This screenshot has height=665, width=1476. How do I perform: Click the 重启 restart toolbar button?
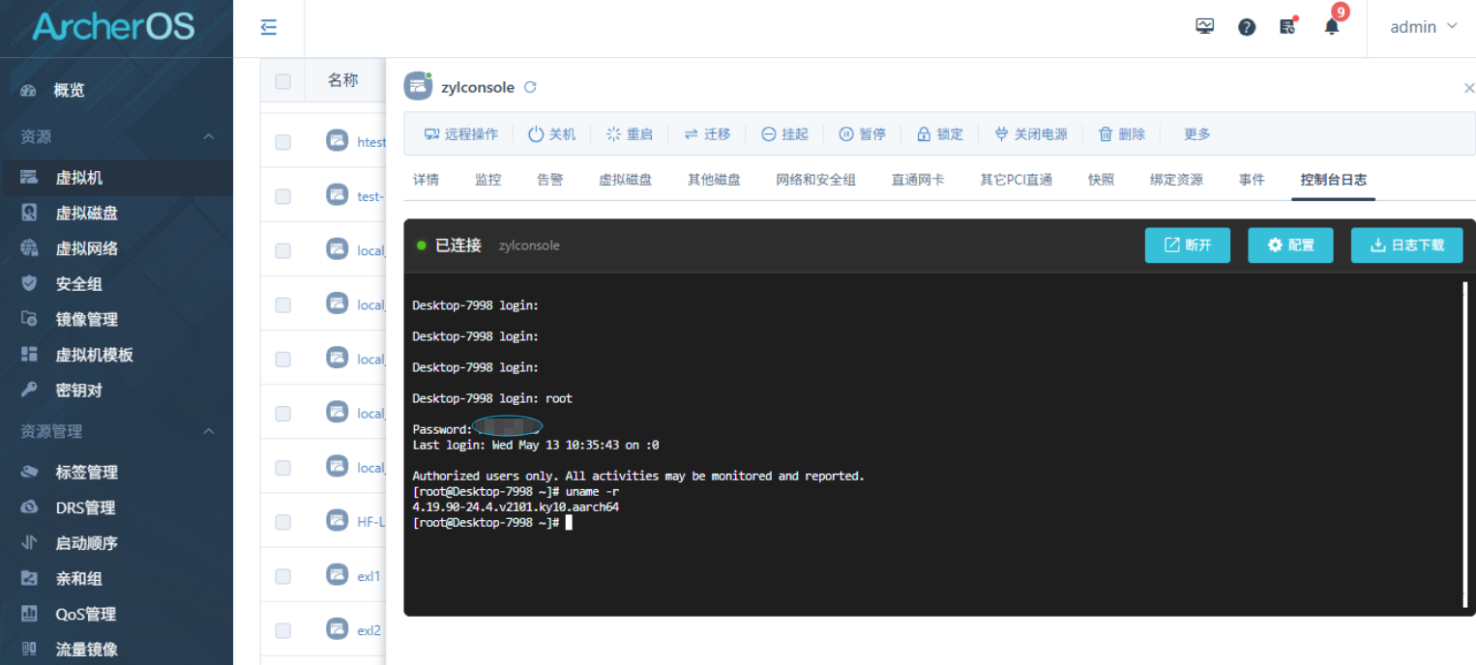pyautogui.click(x=629, y=134)
